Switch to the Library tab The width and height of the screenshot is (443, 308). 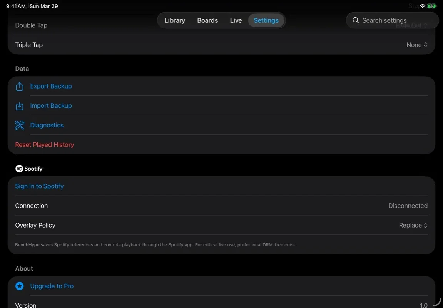click(x=175, y=20)
